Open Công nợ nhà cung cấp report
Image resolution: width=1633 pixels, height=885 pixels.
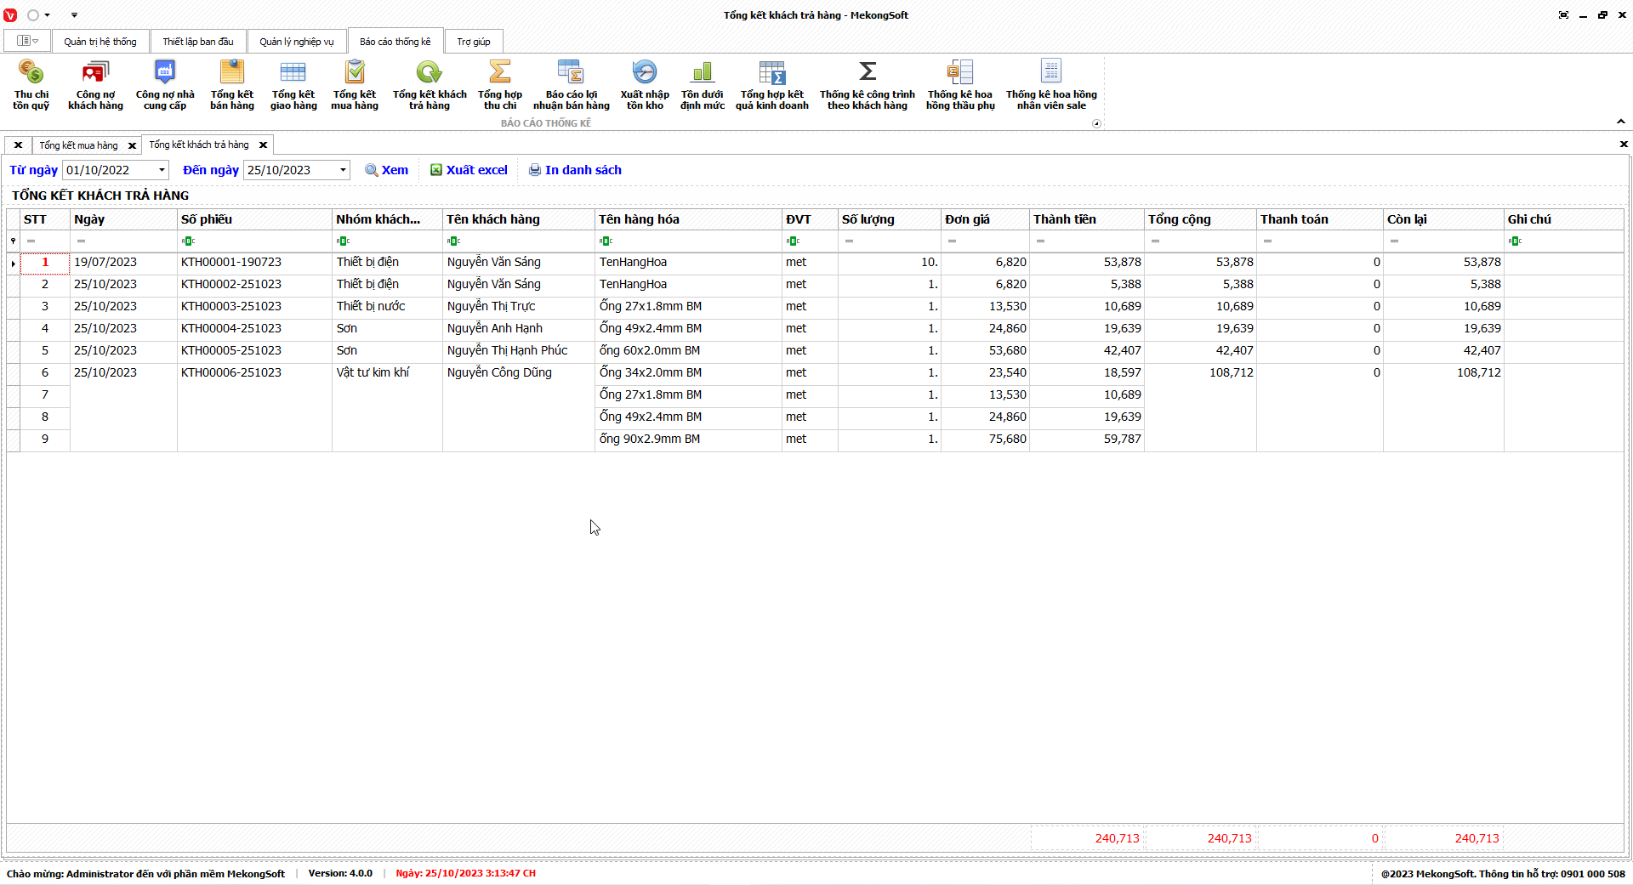point(165,84)
